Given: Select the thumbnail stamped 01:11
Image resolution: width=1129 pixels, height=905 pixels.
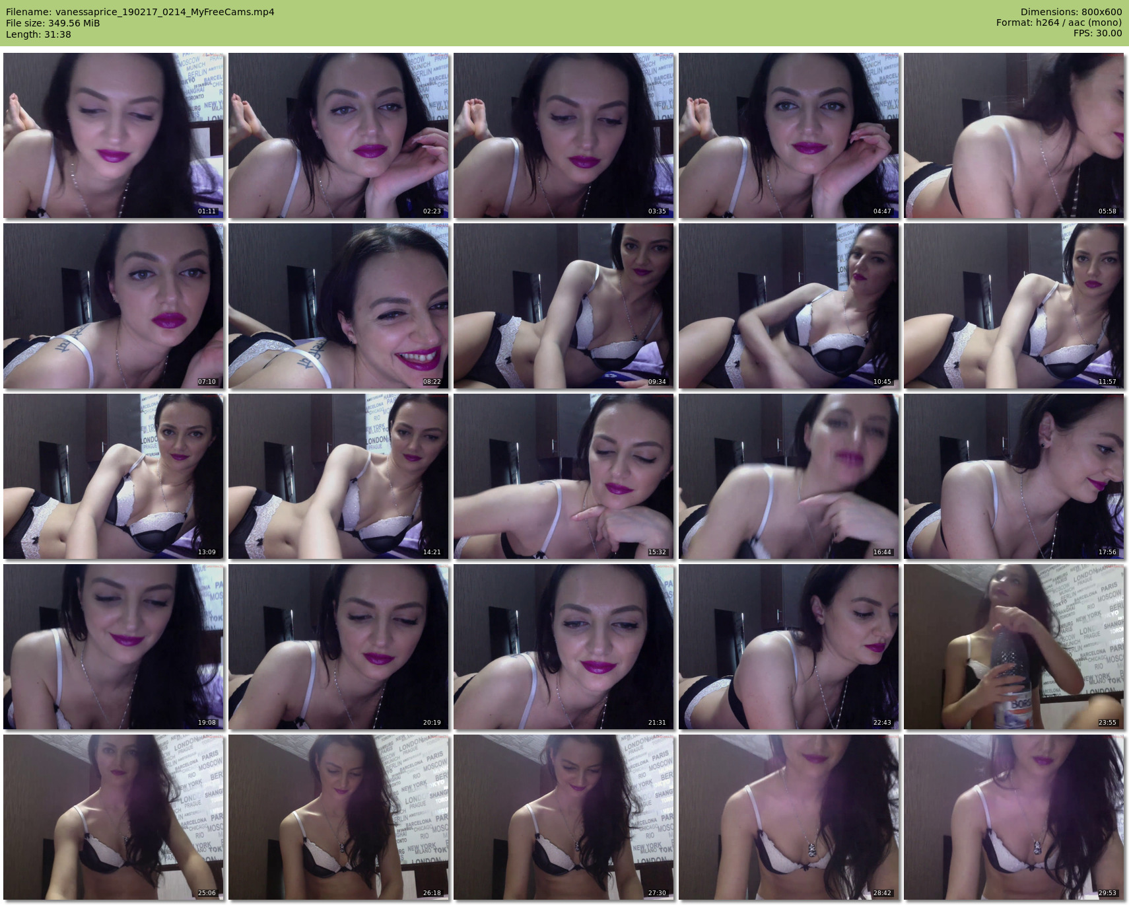Looking at the screenshot, I should coord(114,135).
